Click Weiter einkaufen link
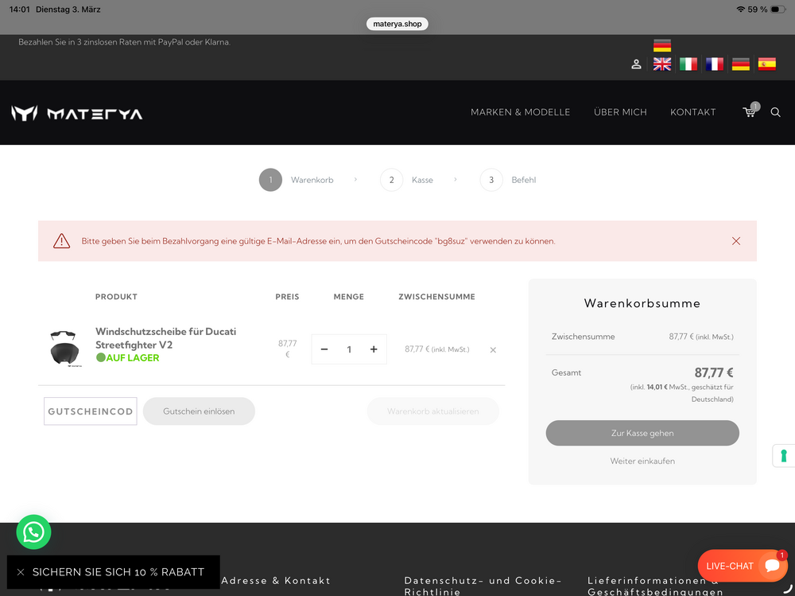Viewport: 795px width, 596px height. coord(642,461)
